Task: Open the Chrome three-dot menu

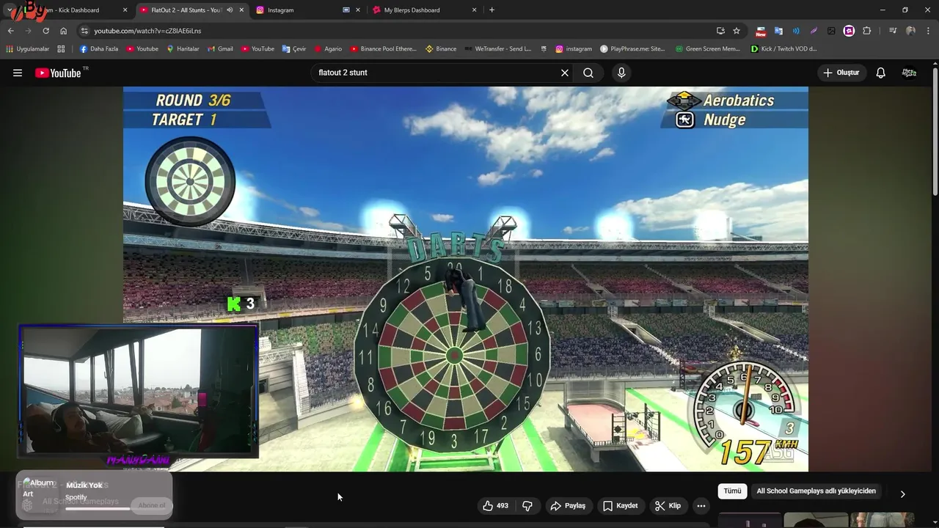Action: pos(927,31)
